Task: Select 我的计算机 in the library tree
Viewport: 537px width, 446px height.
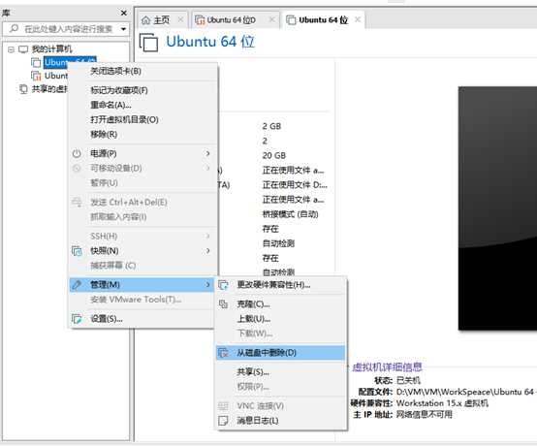Action: point(51,49)
